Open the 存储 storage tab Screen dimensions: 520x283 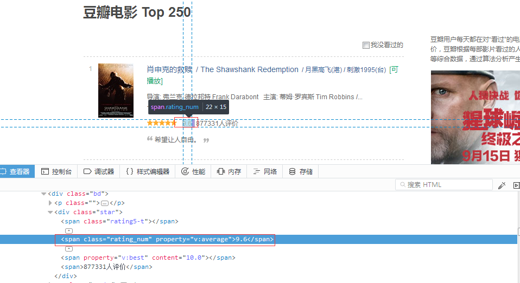tap(301, 171)
